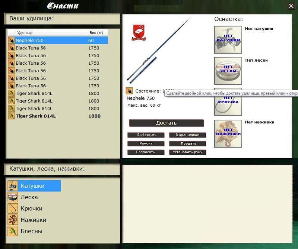The height and width of the screenshot is (249, 298).
Task: Open the Катушки reel category icon
Action: tap(13, 186)
